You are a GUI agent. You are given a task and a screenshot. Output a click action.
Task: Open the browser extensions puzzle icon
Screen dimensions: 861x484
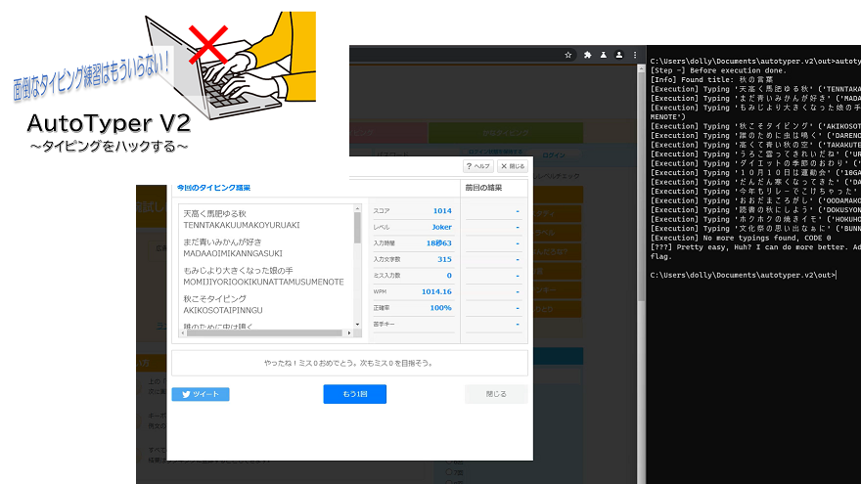pos(588,55)
